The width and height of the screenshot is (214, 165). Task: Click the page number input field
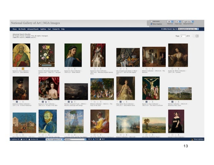[183, 36]
